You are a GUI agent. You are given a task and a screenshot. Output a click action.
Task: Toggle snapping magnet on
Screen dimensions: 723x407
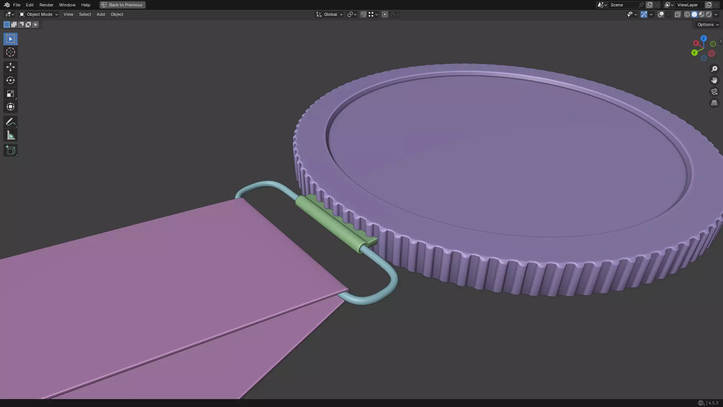click(x=363, y=14)
